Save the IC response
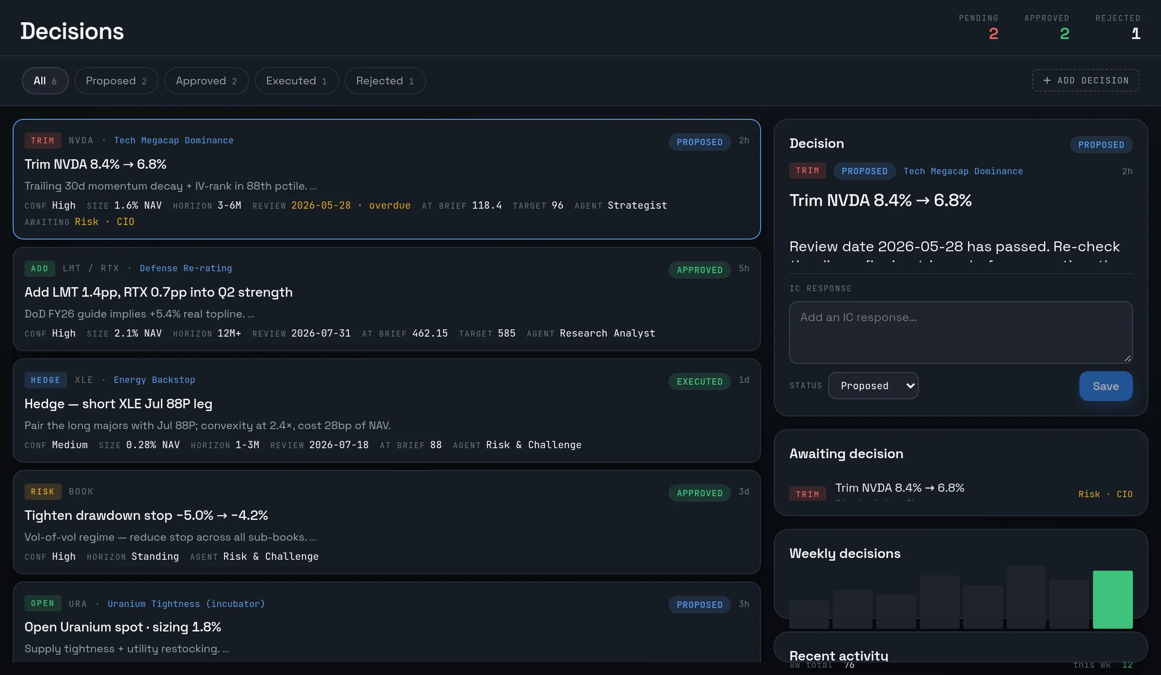 click(x=1105, y=386)
